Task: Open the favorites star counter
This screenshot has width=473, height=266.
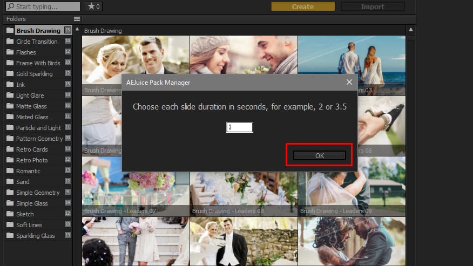Action: pyautogui.click(x=93, y=6)
